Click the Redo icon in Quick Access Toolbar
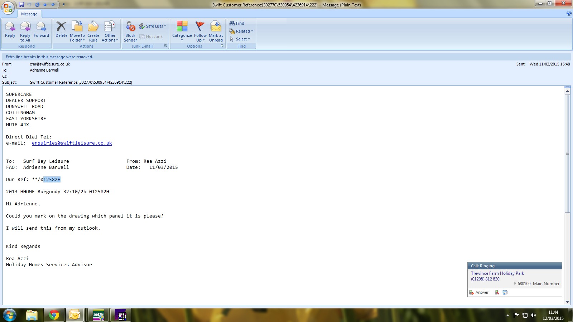Image resolution: width=573 pixels, height=322 pixels. 37,5
